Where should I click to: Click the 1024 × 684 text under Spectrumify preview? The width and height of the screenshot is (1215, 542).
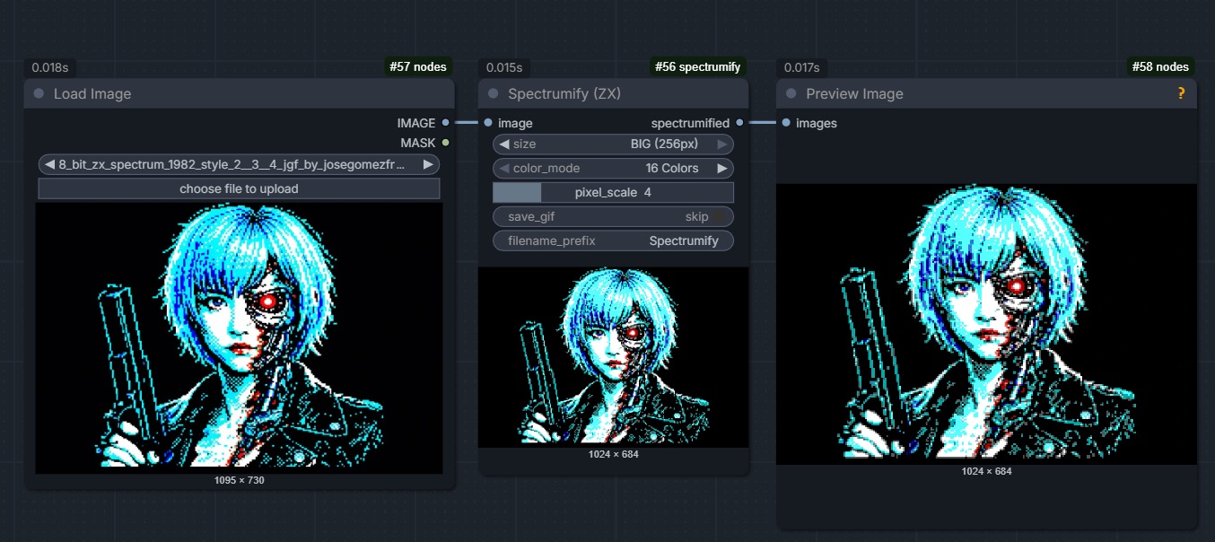[613, 454]
